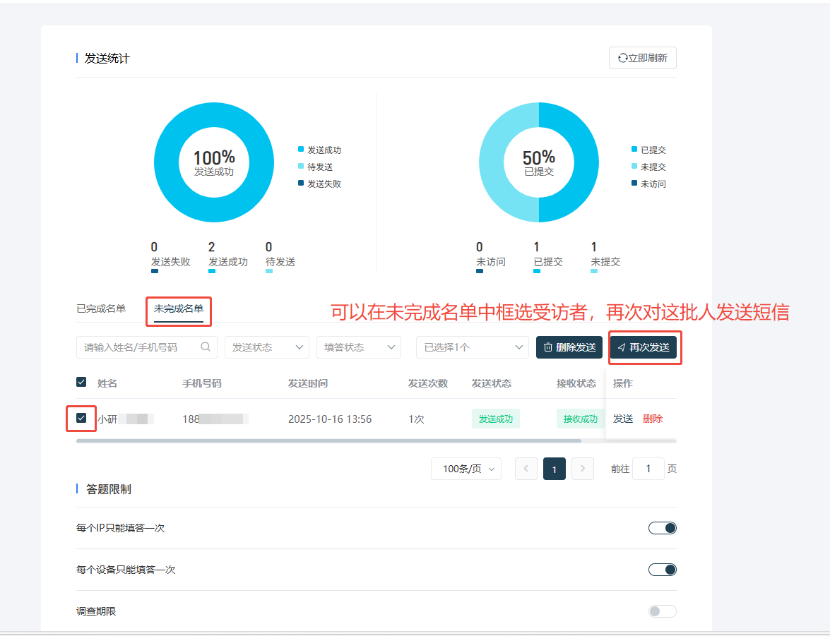Click the paper plane icon on 再次发送
This screenshot has height=636, width=830.
[x=622, y=347]
